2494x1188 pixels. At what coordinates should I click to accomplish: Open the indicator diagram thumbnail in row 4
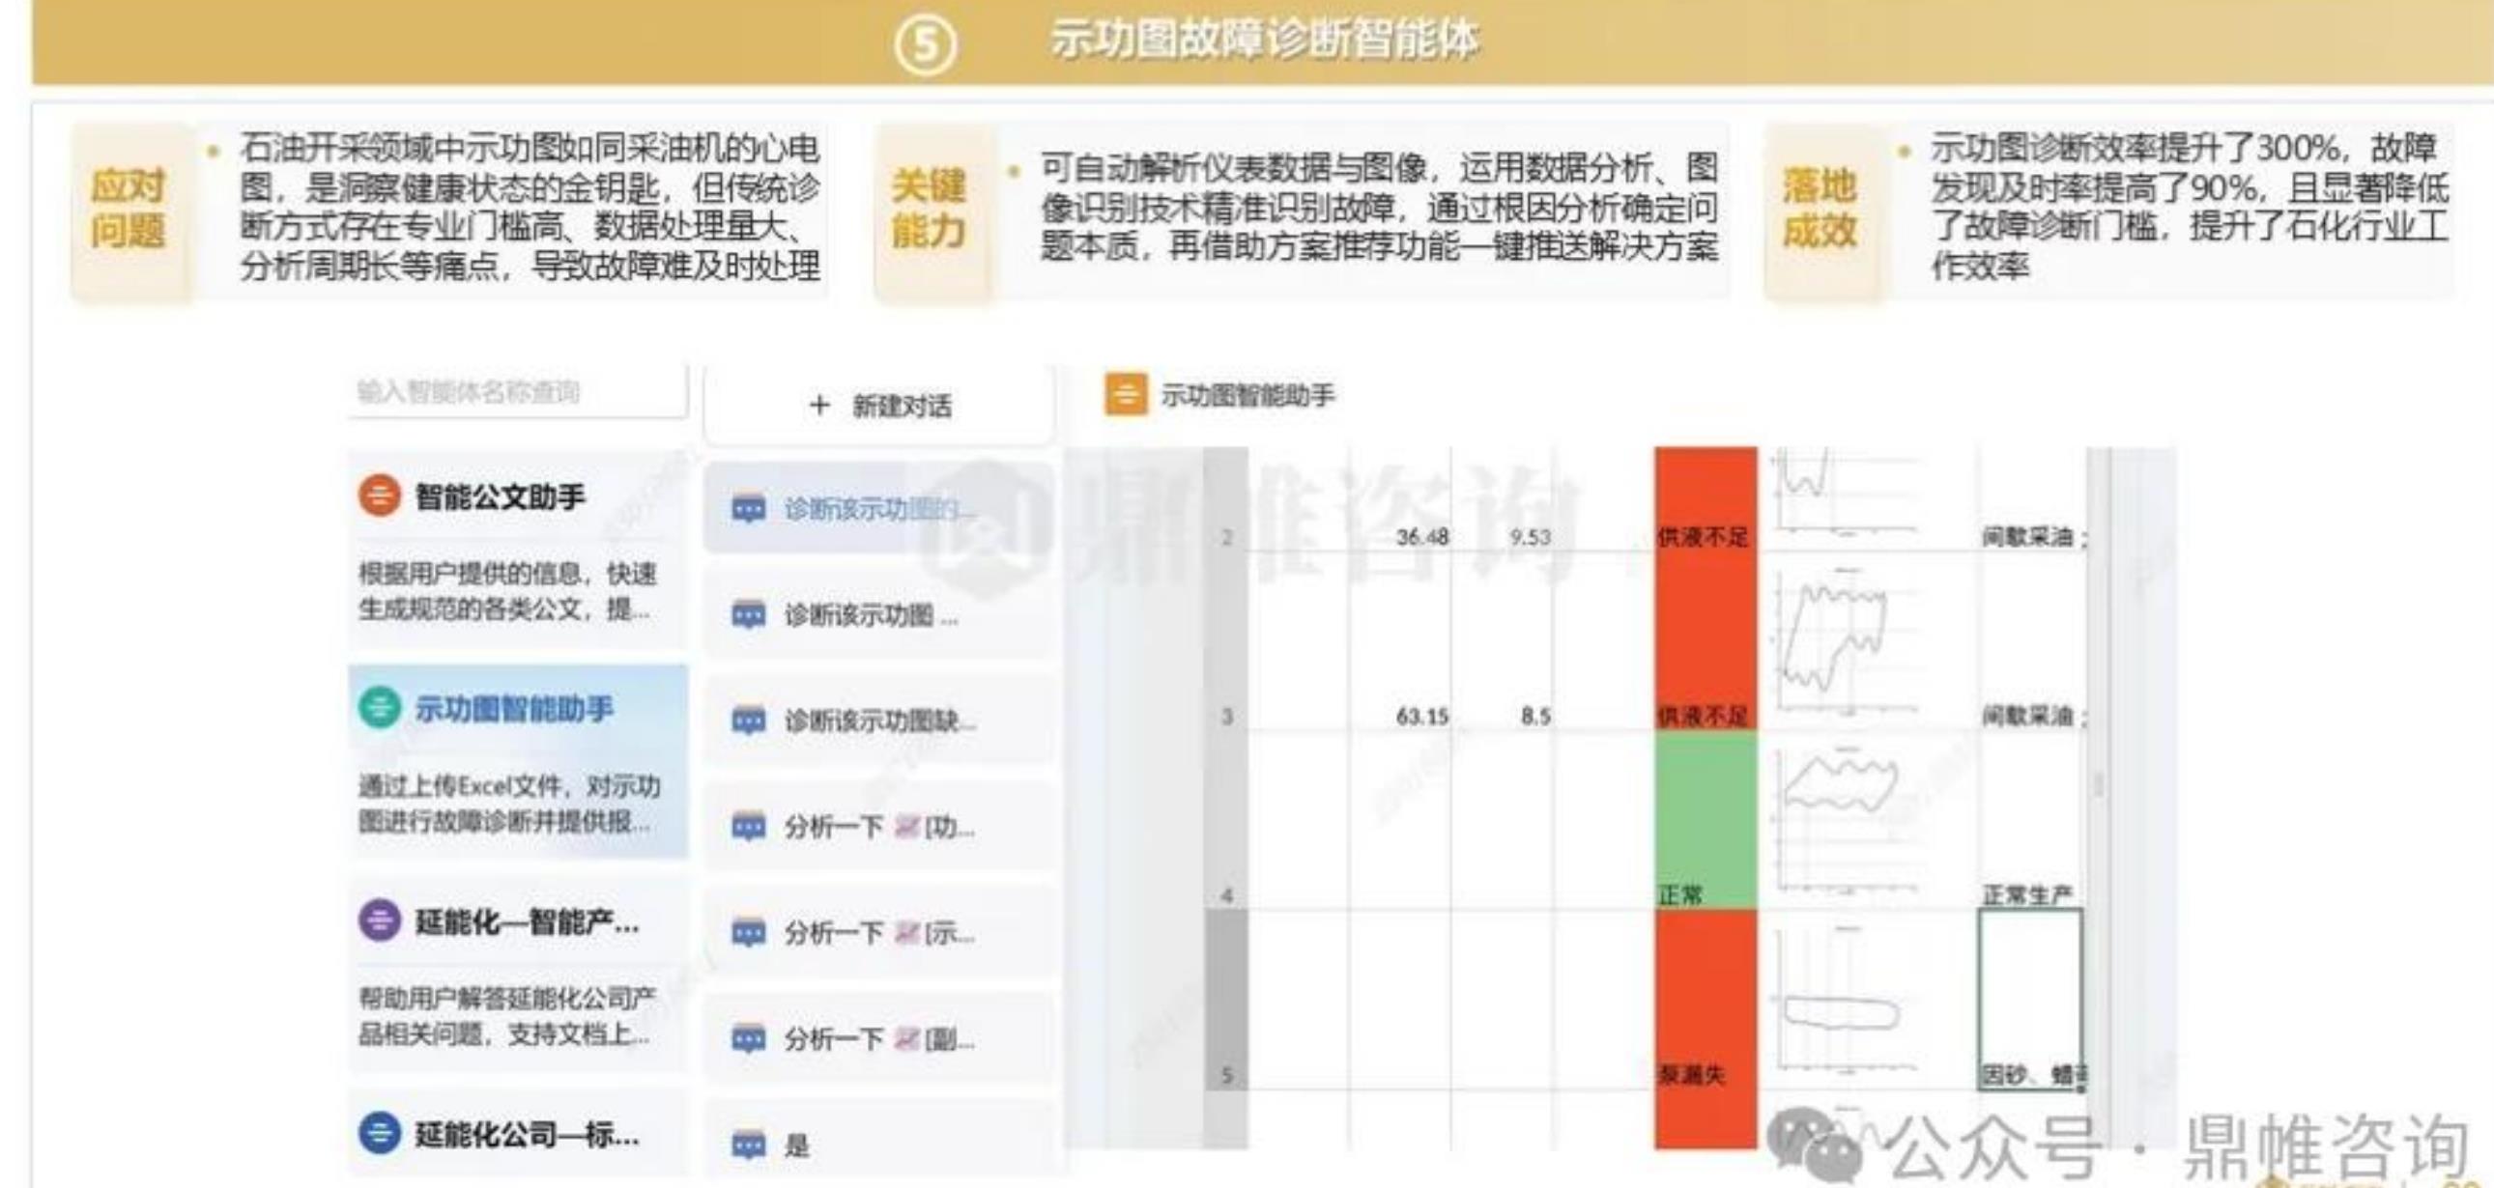point(1845,820)
